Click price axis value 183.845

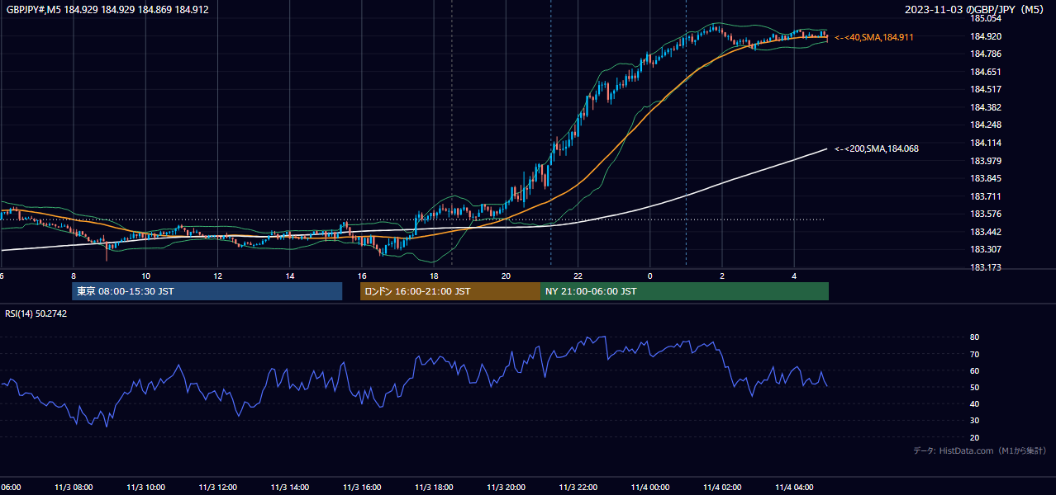(986, 178)
